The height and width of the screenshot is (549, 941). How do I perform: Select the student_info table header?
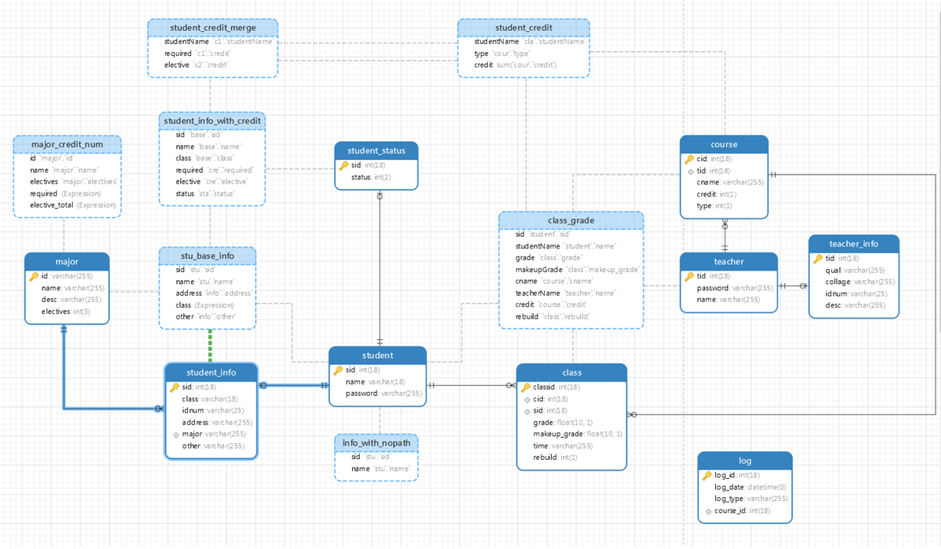(x=212, y=373)
